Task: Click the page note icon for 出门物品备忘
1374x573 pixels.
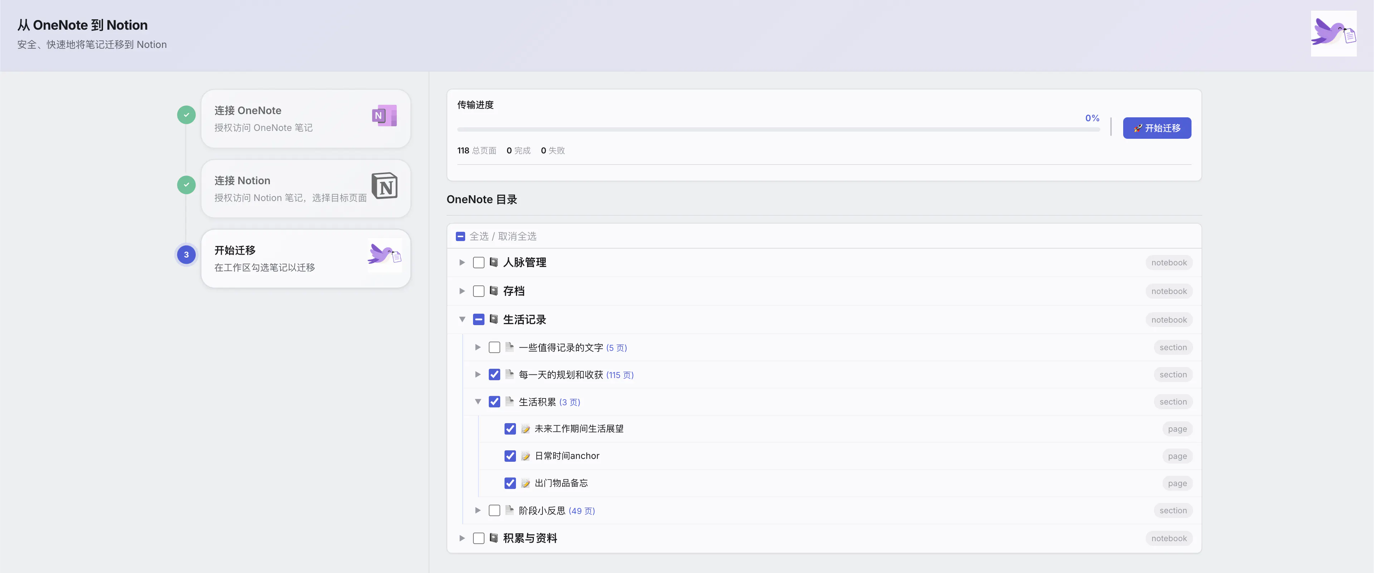Action: [x=525, y=484]
